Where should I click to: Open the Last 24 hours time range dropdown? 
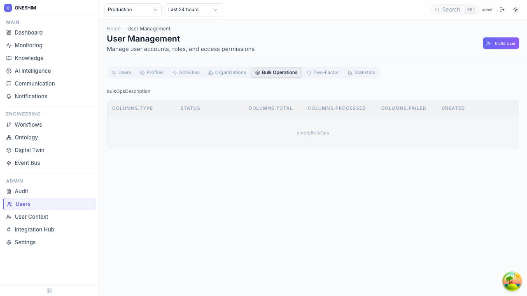pos(193,9)
